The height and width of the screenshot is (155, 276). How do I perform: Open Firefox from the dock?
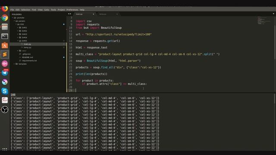pos(5,9)
